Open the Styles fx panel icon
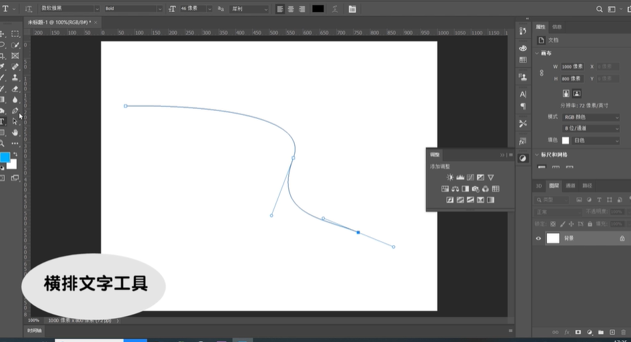The height and width of the screenshot is (342, 631). (x=523, y=142)
